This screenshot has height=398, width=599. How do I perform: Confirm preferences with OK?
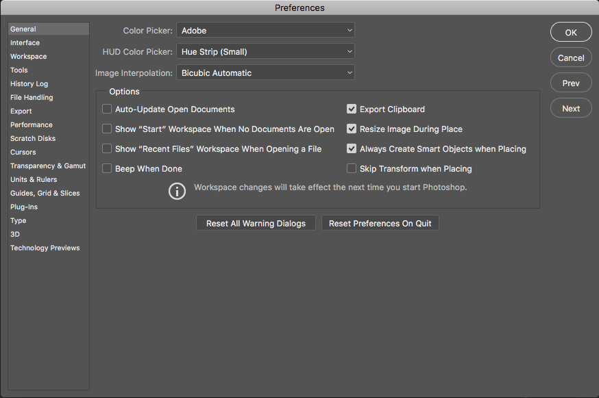pyautogui.click(x=570, y=32)
